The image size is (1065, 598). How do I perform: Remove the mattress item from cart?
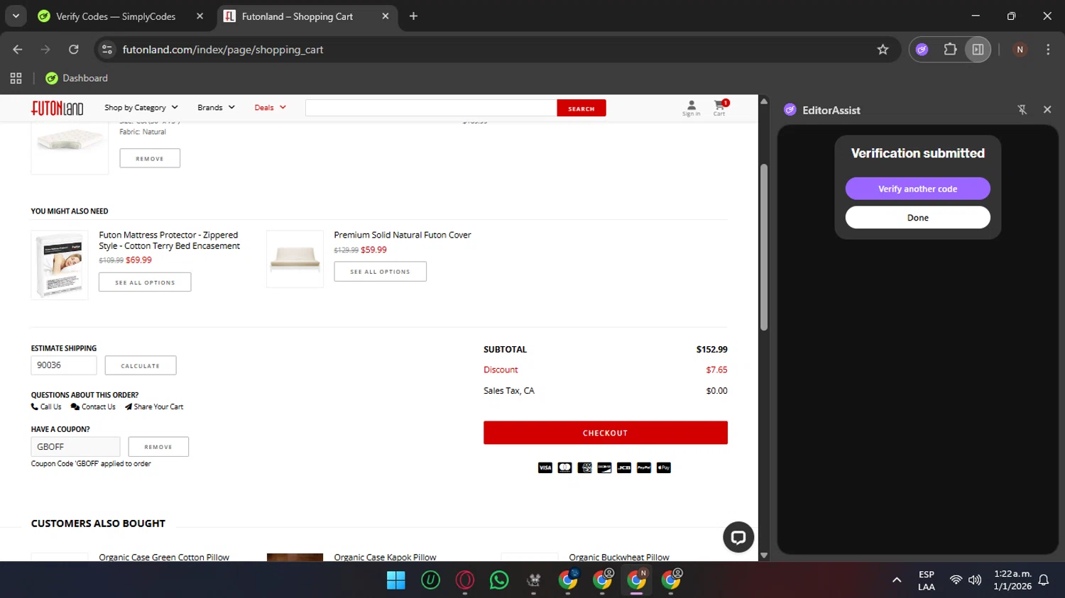150,158
